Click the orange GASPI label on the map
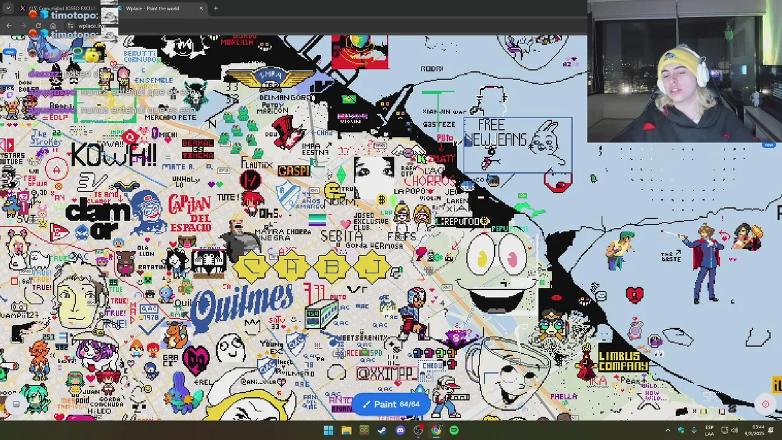The width and height of the screenshot is (782, 440). click(x=293, y=171)
